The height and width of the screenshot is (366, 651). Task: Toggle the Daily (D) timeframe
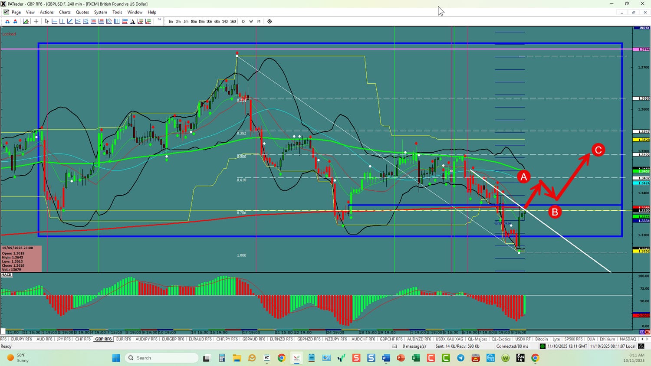[x=243, y=21]
